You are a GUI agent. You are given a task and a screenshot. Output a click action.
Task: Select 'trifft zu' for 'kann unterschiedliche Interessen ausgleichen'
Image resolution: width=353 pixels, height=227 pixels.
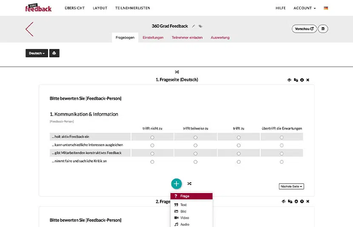click(239, 145)
